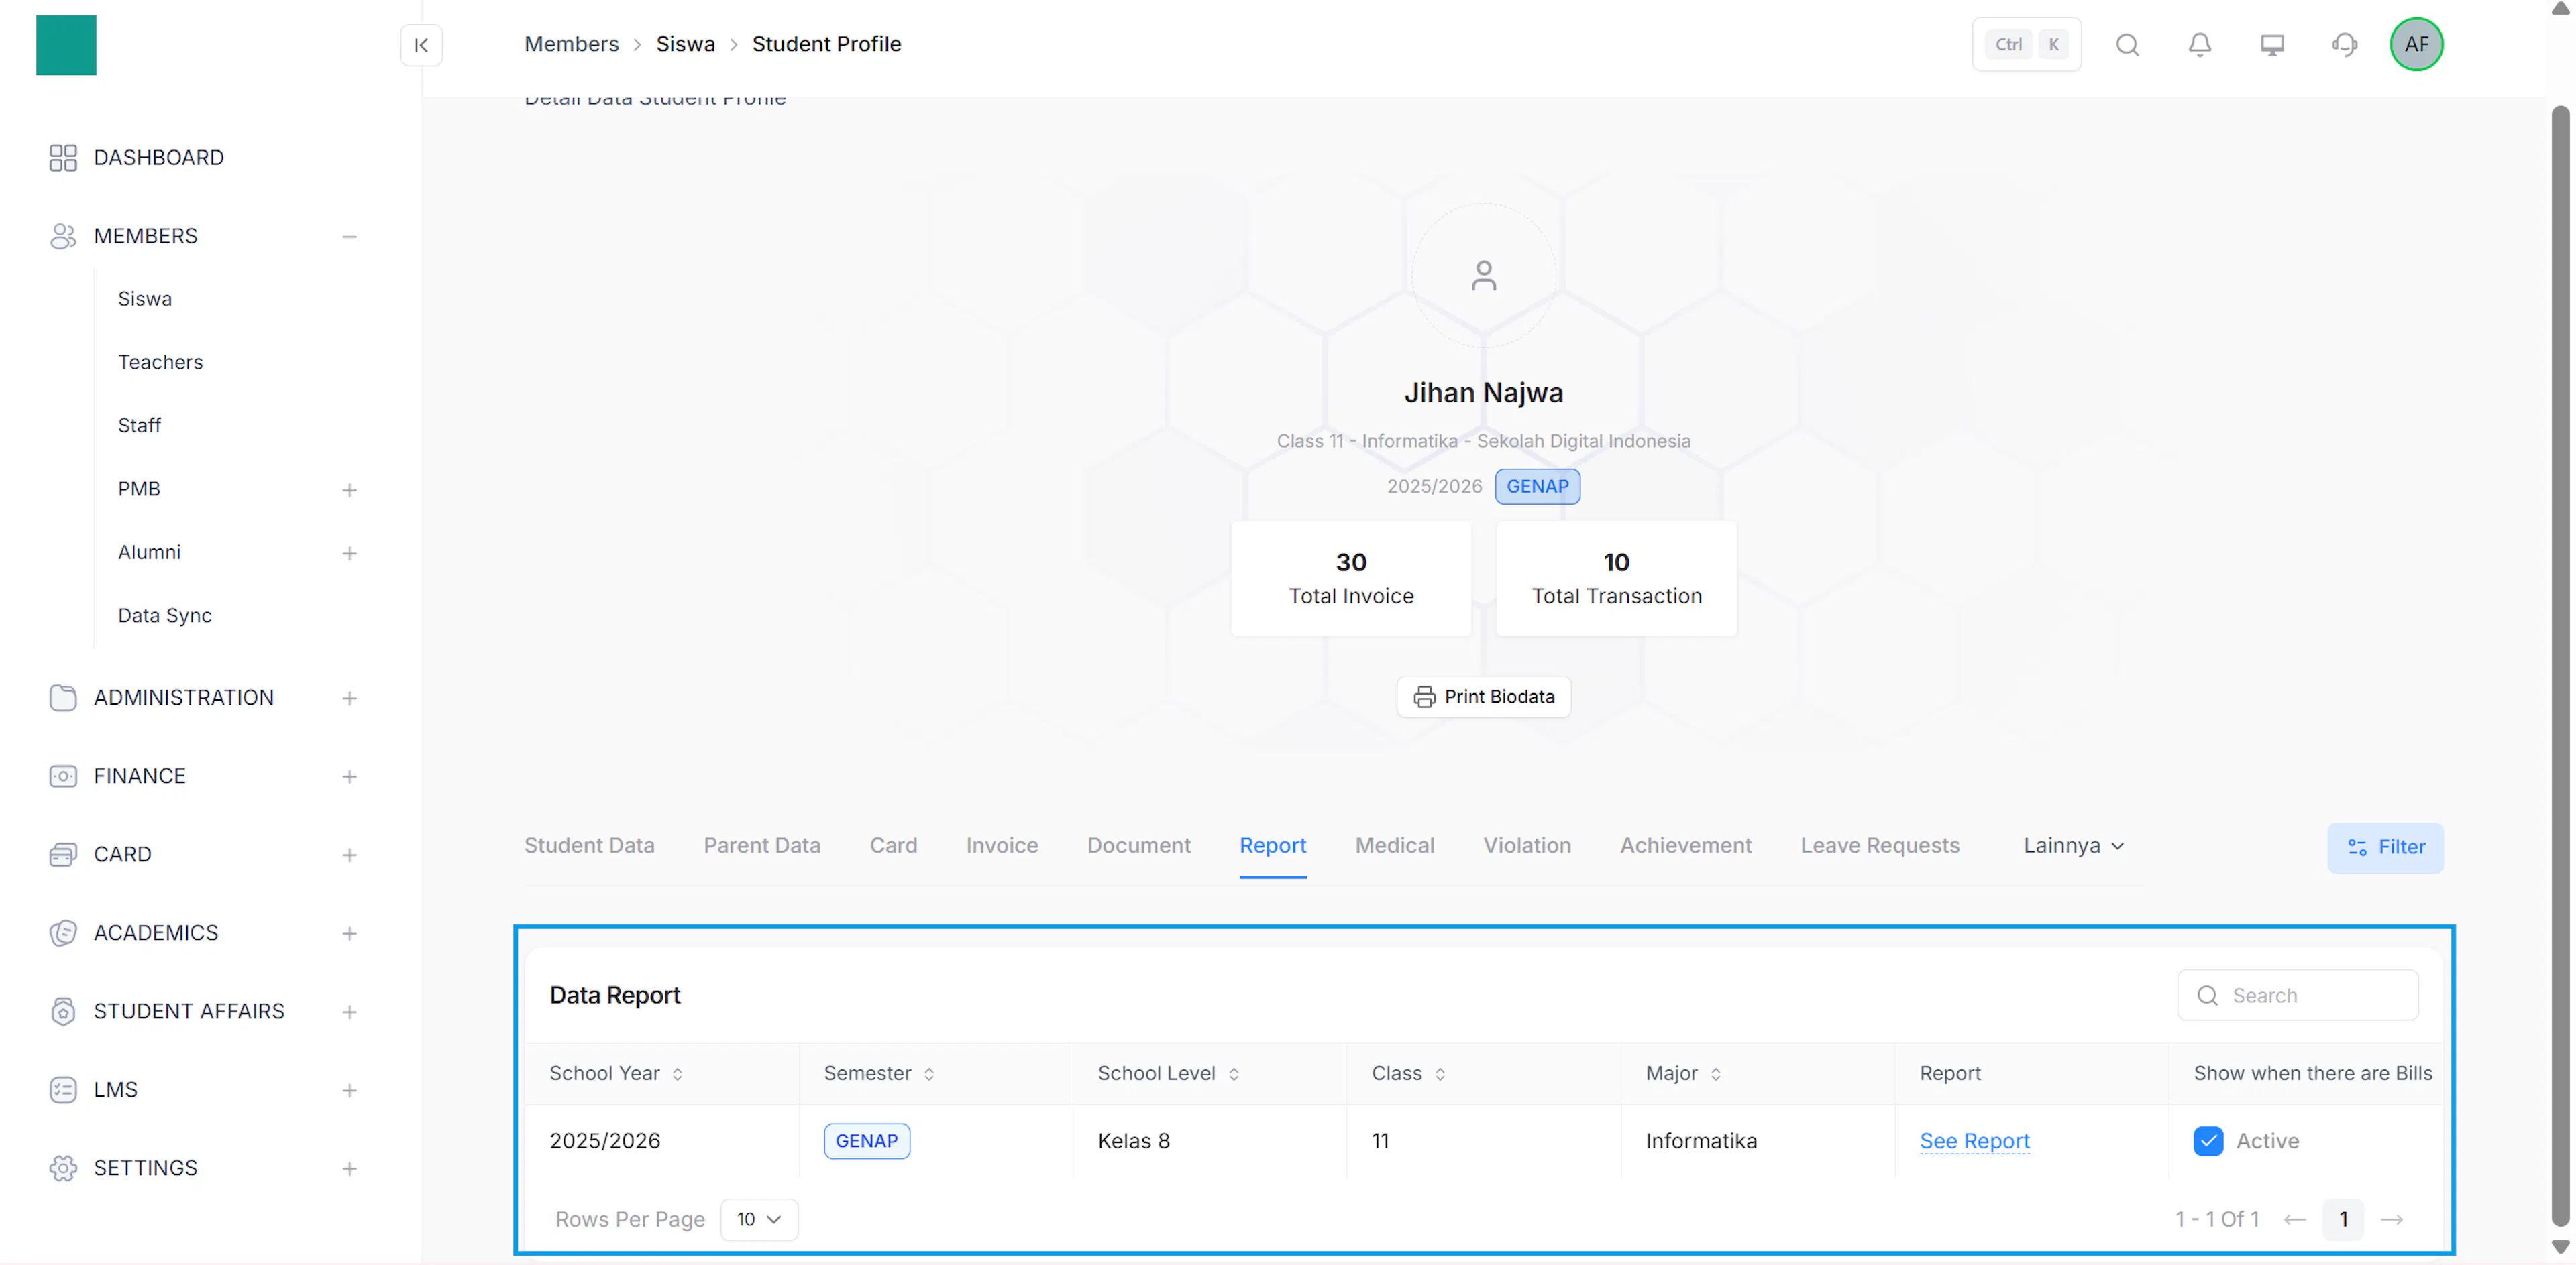
Task: Navigate to Siswa breadcrumb
Action: pos(685,45)
